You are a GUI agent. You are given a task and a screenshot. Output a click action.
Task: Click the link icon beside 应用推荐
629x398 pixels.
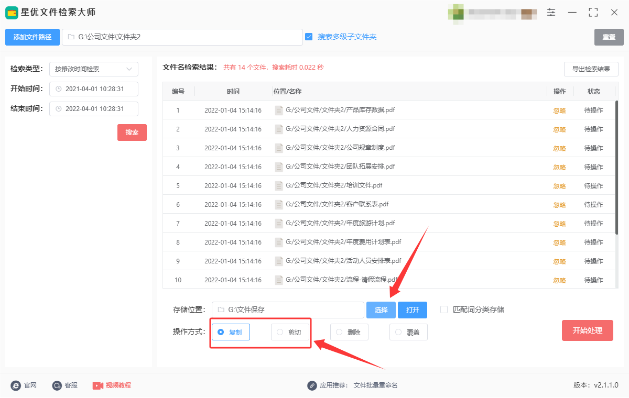(312, 385)
